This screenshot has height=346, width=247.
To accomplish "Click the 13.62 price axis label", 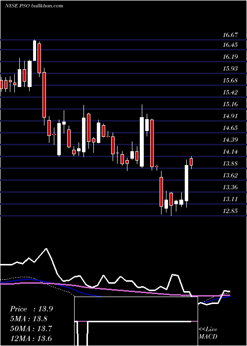I will pyautogui.click(x=230, y=175).
